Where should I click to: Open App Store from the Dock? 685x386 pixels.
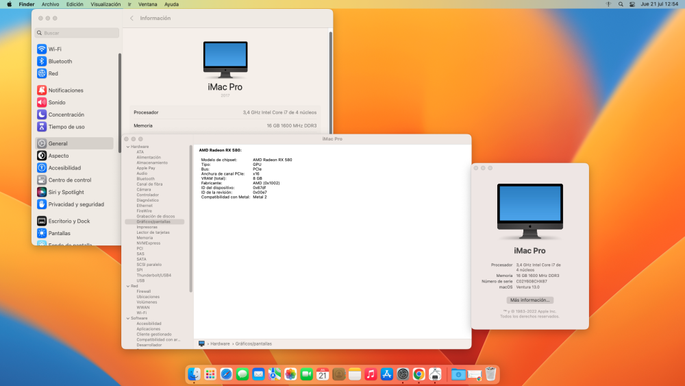pyautogui.click(x=386, y=374)
